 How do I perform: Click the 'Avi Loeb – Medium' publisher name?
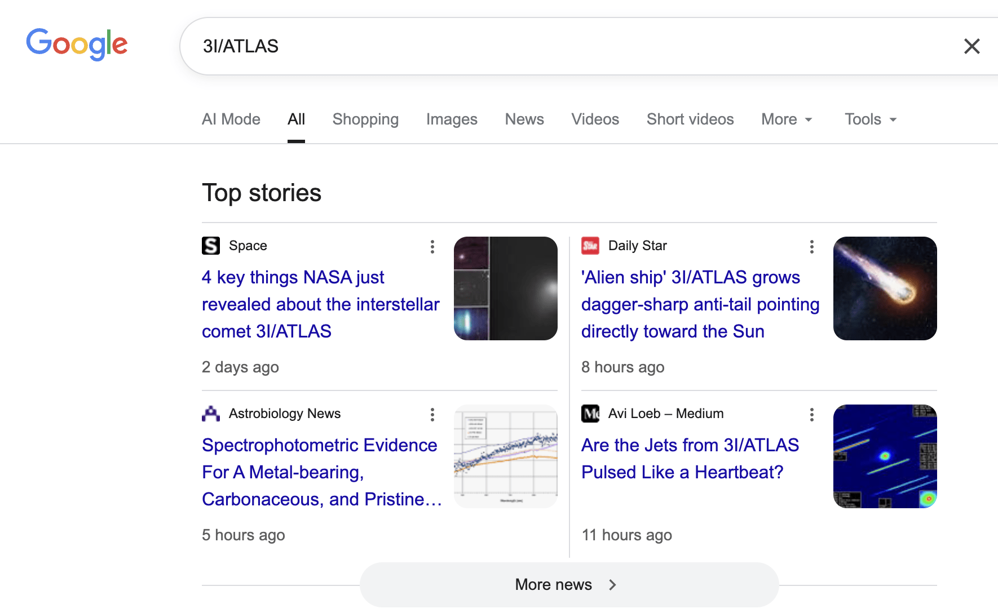coord(666,414)
